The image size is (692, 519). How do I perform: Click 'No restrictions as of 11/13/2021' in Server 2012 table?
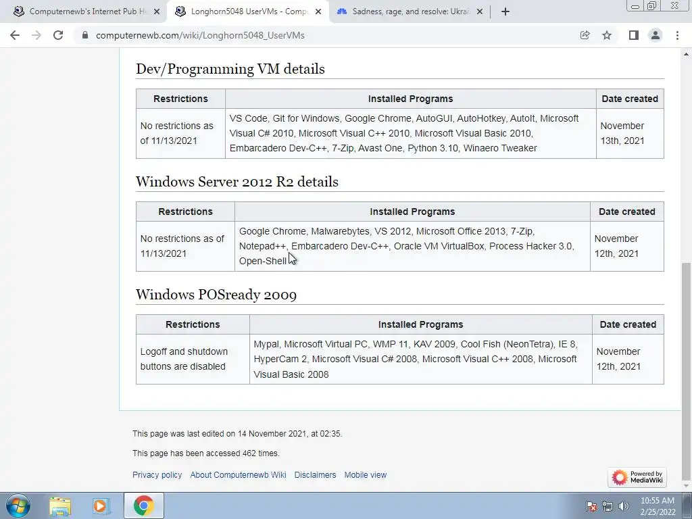pyautogui.click(x=185, y=246)
